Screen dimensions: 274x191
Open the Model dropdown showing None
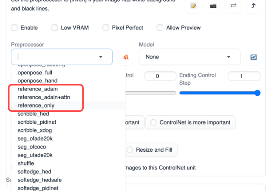(189, 57)
